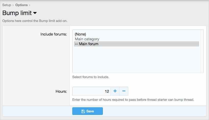This screenshot has width=209, height=120.
Task: Click the Hours number input field
Action: [x=91, y=91]
